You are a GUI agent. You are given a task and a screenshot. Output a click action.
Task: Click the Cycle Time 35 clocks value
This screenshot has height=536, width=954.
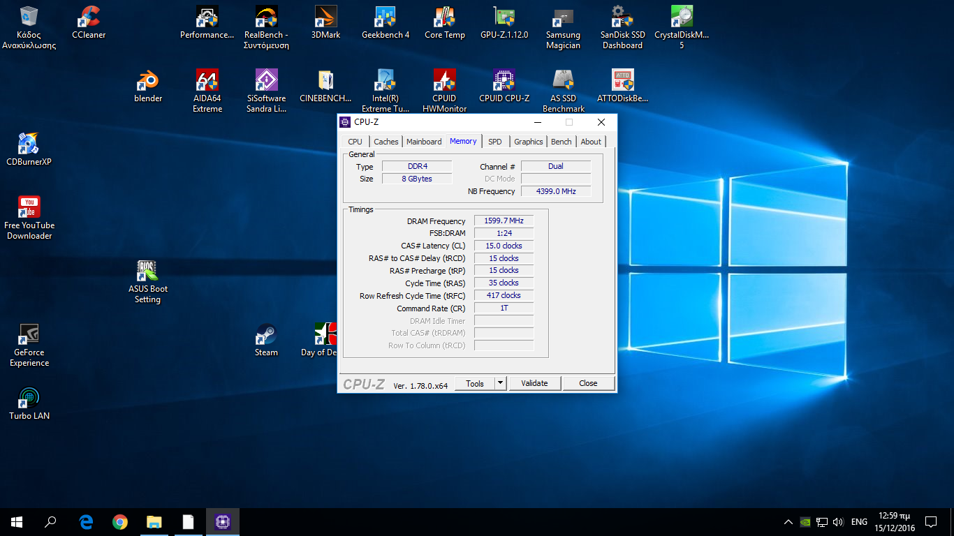(x=504, y=283)
